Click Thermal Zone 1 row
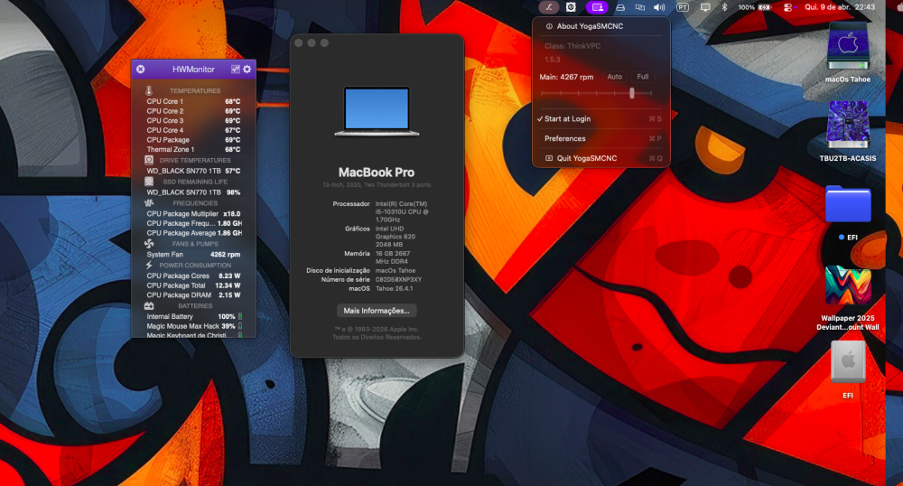The height and width of the screenshot is (486, 903). tap(193, 150)
